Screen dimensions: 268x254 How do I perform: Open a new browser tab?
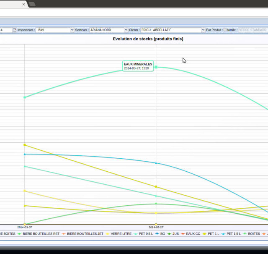(32, 4)
